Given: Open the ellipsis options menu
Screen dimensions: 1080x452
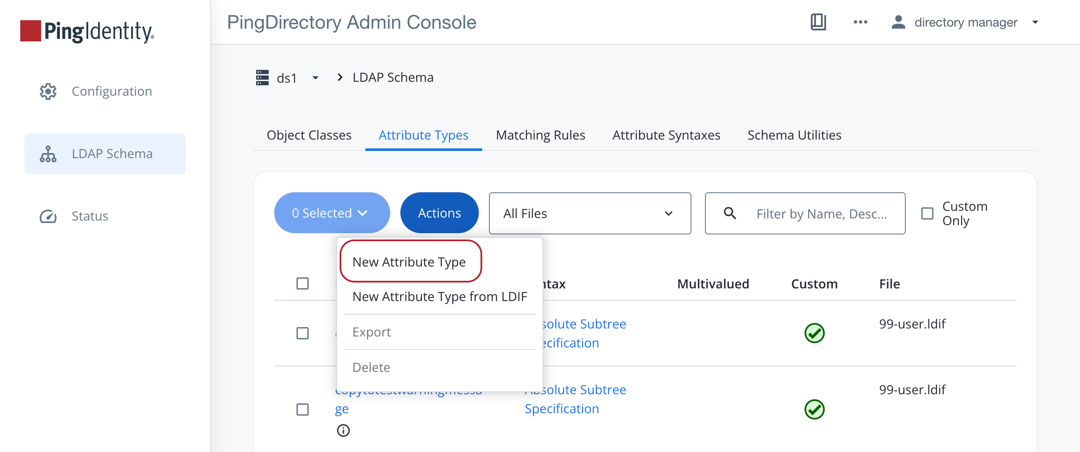Looking at the screenshot, I should tap(861, 22).
